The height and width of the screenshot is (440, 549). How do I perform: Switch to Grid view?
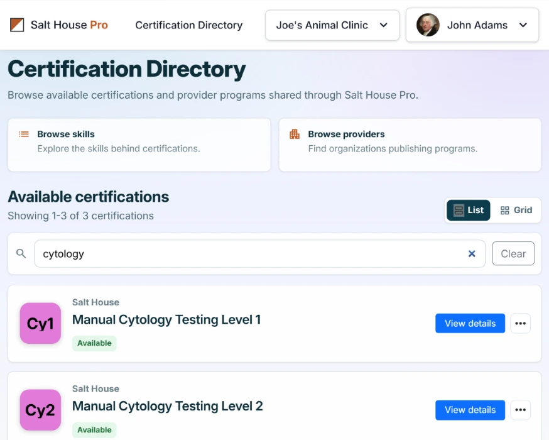tap(516, 210)
